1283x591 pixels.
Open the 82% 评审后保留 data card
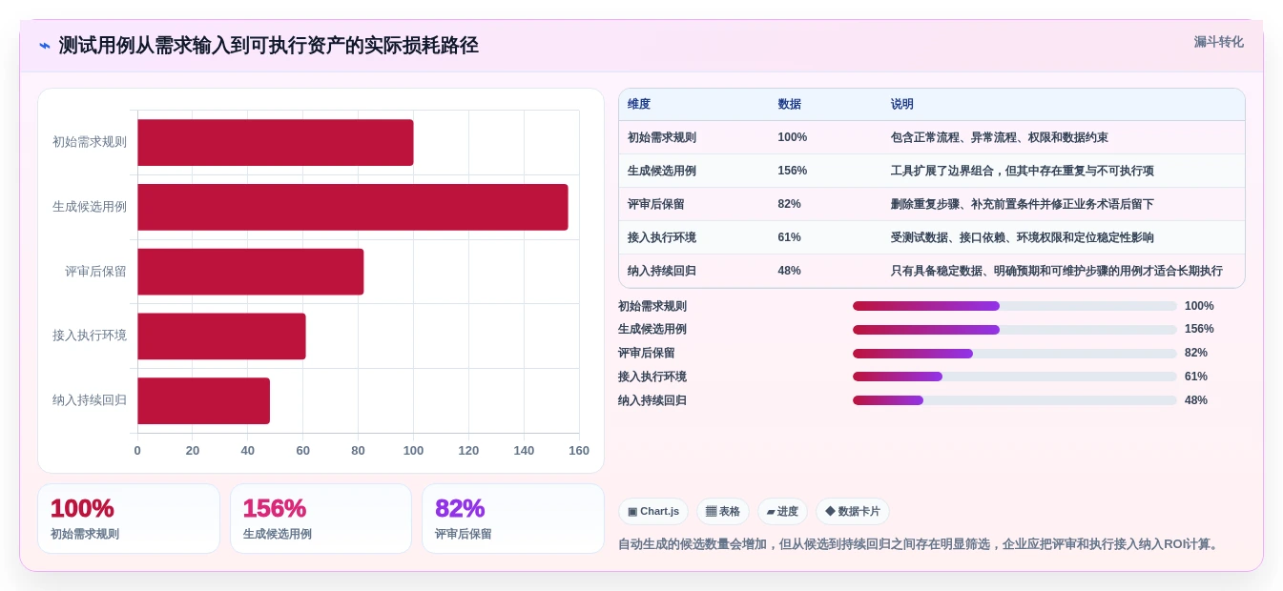513,519
